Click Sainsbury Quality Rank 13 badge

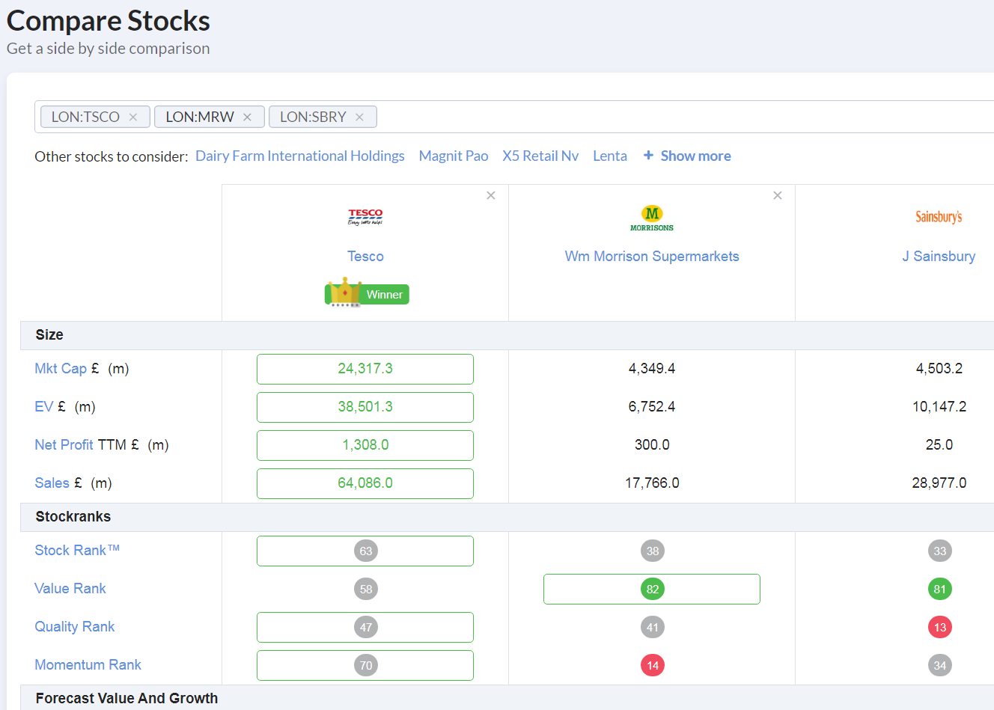tap(940, 628)
